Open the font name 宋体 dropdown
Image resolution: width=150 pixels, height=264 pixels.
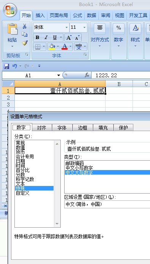pyautogui.click(x=67, y=27)
